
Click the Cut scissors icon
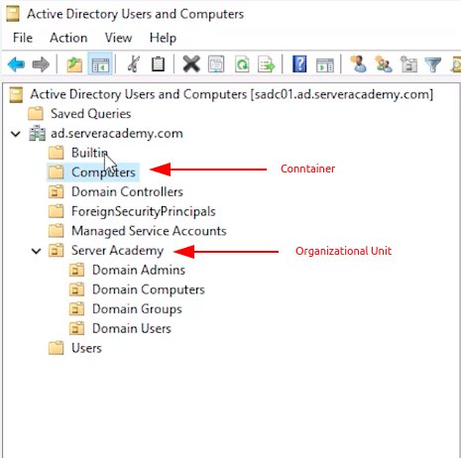coord(133,64)
